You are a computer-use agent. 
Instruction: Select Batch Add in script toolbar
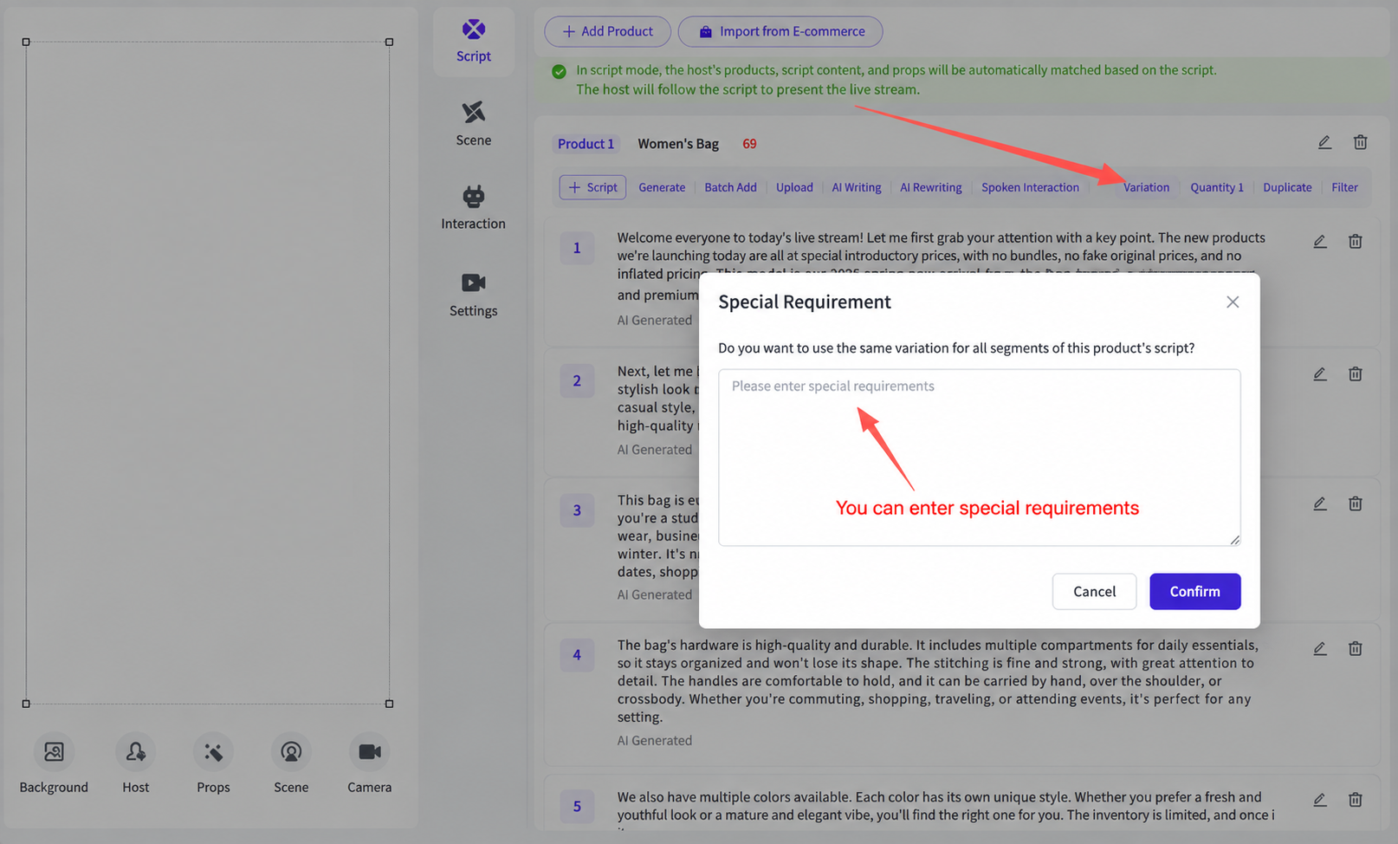[730, 187]
